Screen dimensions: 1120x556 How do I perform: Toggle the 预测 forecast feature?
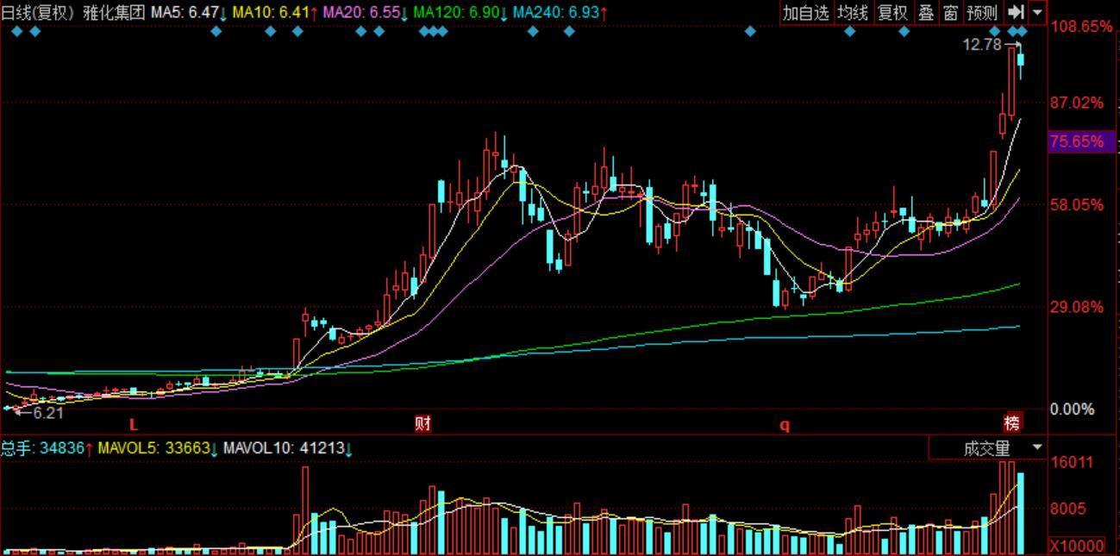click(x=981, y=12)
